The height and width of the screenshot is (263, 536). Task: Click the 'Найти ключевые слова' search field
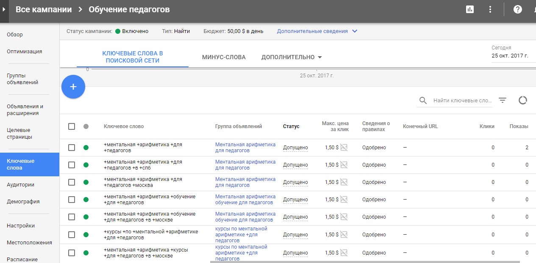click(x=462, y=101)
